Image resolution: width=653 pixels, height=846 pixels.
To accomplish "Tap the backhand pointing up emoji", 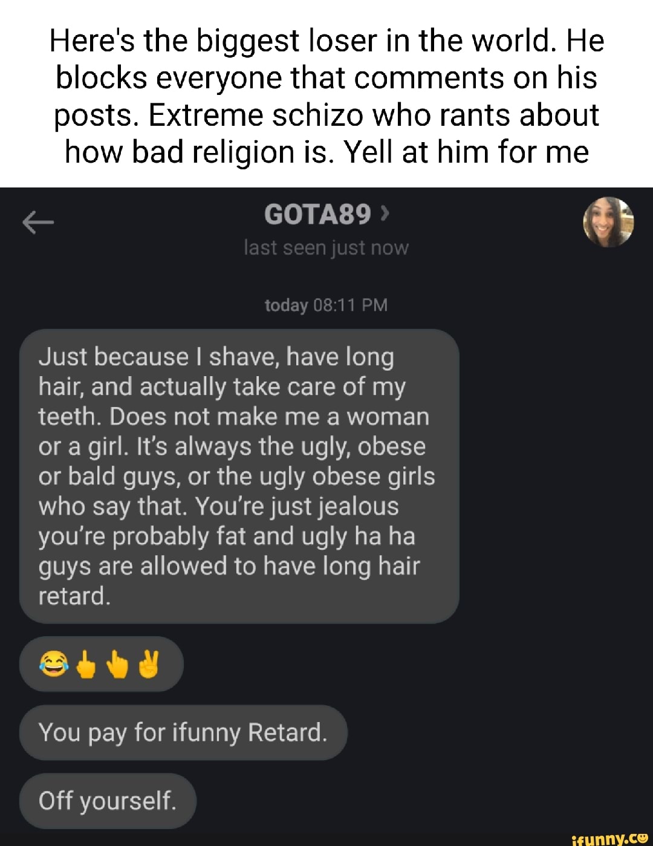I will [x=117, y=664].
